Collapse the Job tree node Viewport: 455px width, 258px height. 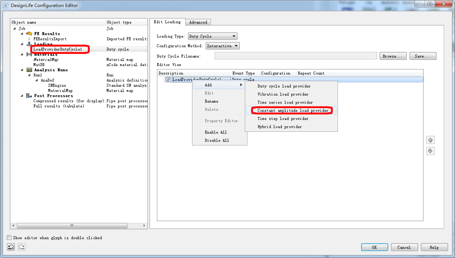[14, 28]
